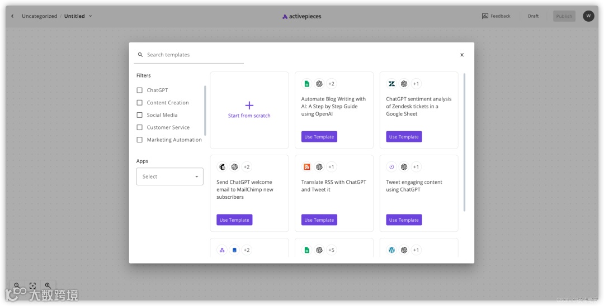Click the search magnifier icon

pyautogui.click(x=140, y=55)
